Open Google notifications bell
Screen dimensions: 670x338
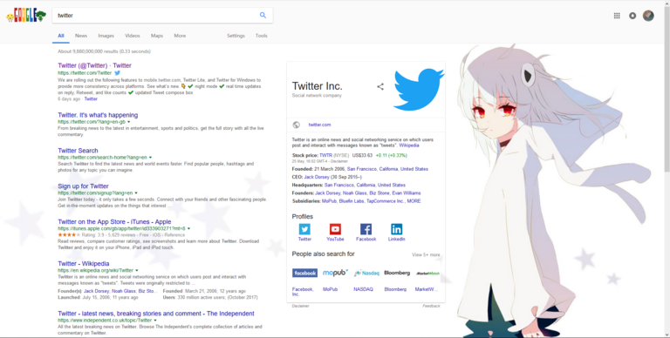click(632, 16)
